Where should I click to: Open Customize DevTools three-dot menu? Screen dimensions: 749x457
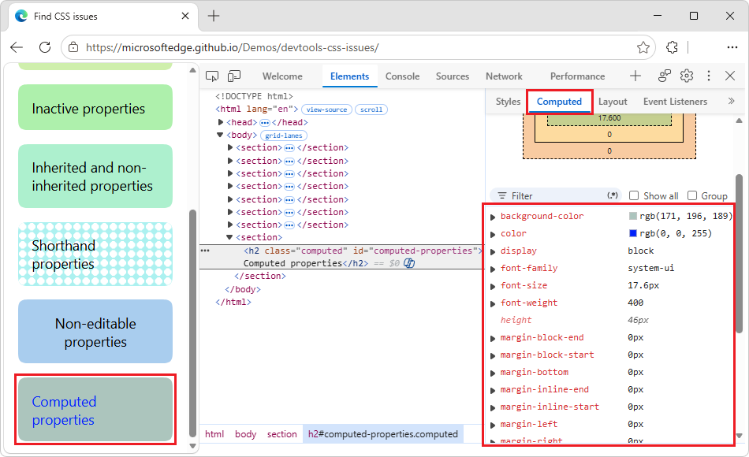[x=709, y=76]
